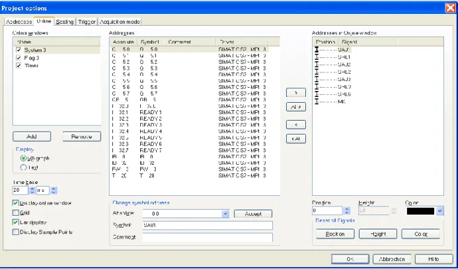Select the MK signal row

(342, 102)
